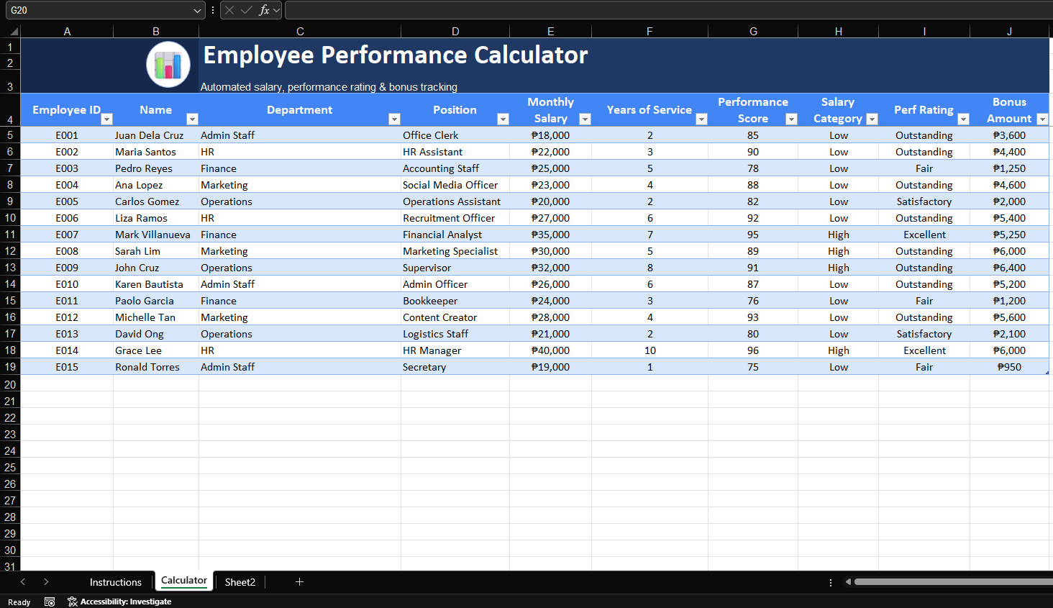Select the Financial Analyst position cell
The height and width of the screenshot is (608, 1053).
click(455, 235)
